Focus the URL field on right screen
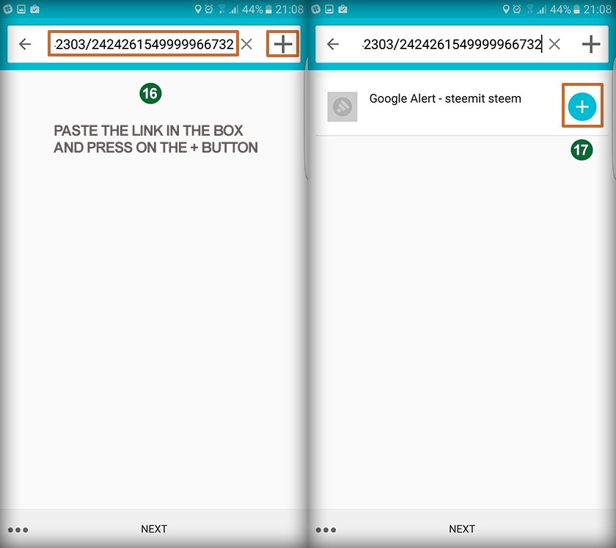This screenshot has width=616, height=548. (452, 44)
